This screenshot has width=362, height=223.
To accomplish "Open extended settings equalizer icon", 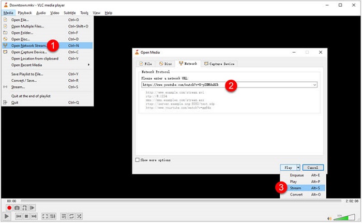I will pos(53,216).
